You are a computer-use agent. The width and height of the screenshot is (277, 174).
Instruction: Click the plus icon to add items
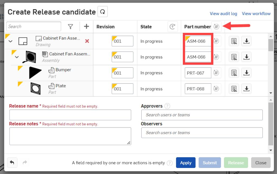pyautogui.click(x=86, y=26)
